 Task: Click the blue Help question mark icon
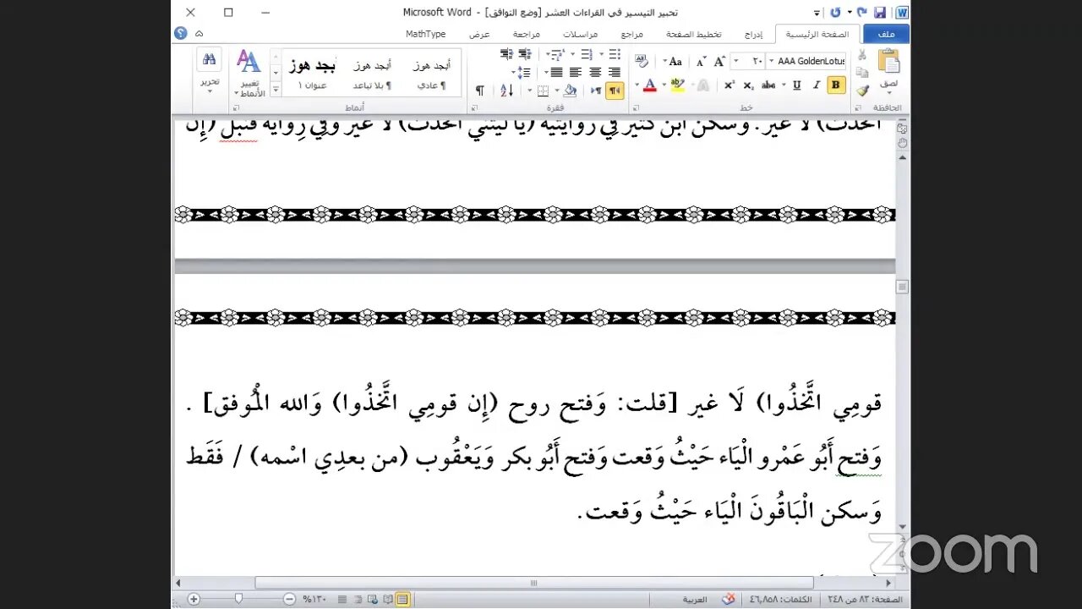180,33
